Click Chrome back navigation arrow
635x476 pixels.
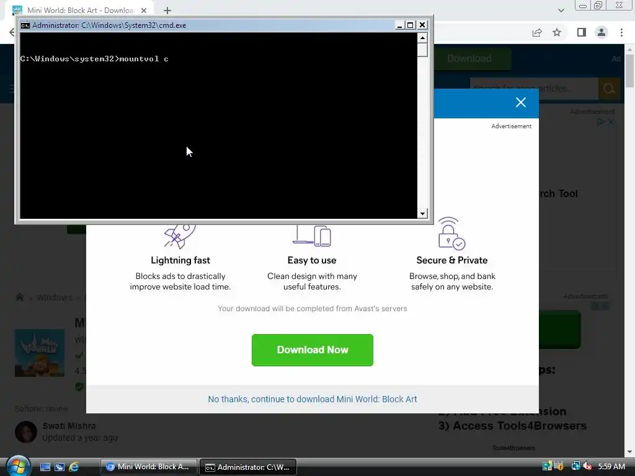click(x=12, y=32)
